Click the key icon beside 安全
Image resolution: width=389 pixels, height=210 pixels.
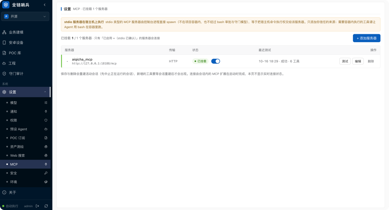point(46,173)
